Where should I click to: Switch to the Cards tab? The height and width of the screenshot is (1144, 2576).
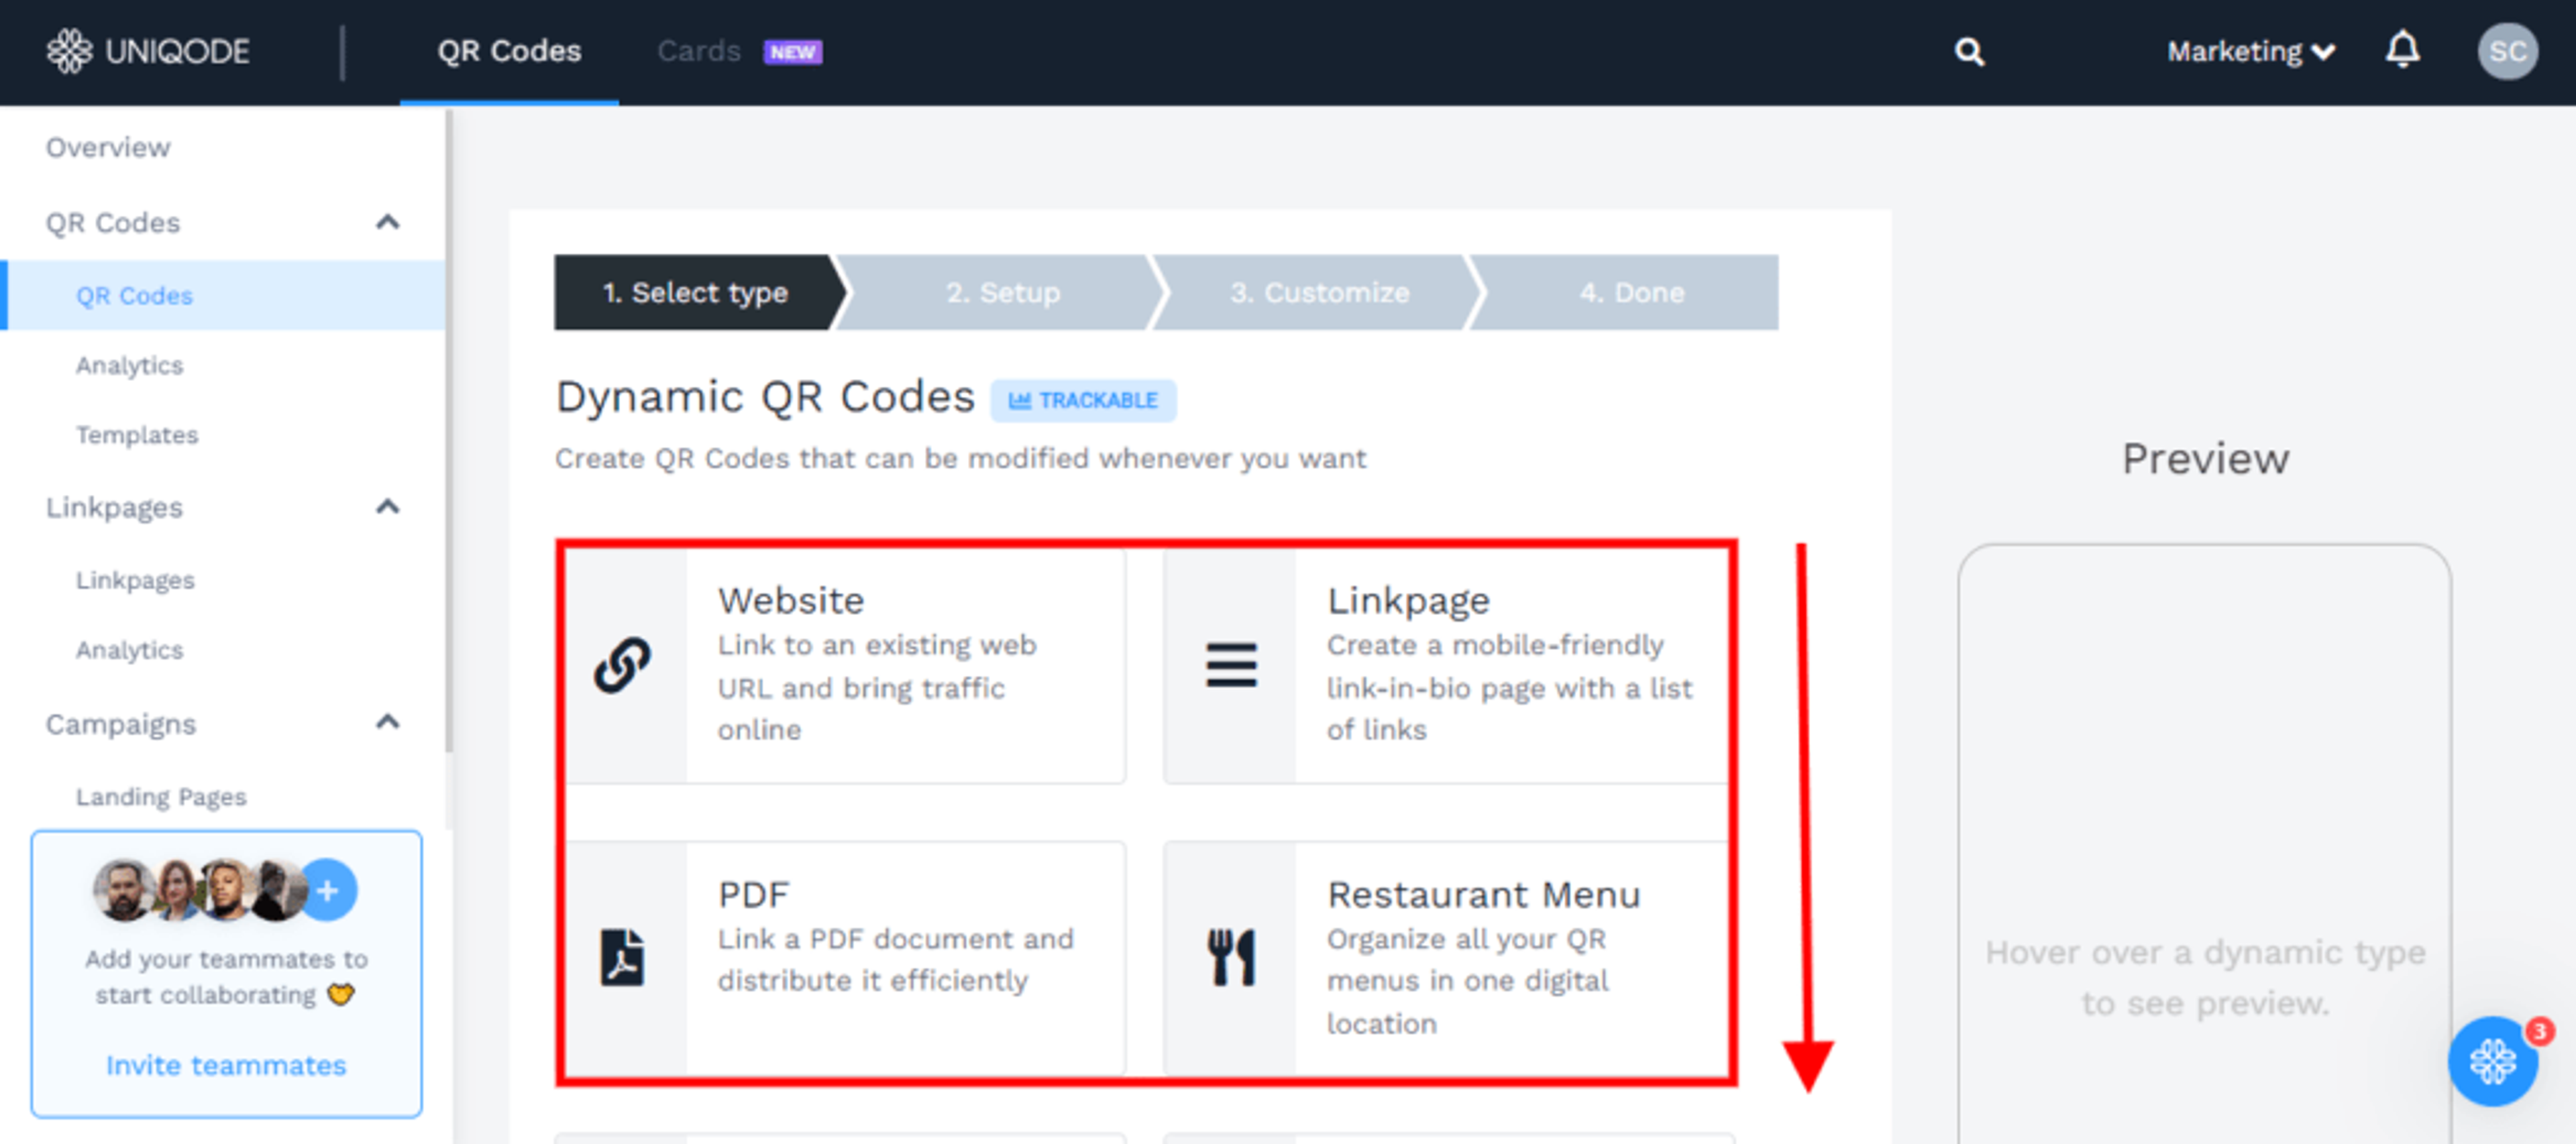click(699, 51)
